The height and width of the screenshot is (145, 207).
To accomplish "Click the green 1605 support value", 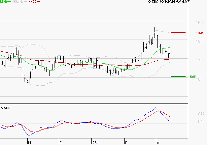I will point(192,77).
